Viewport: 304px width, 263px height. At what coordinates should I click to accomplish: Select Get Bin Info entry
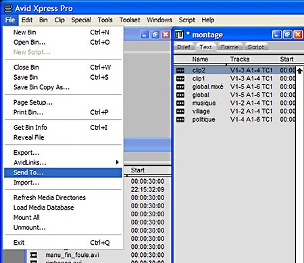click(x=63, y=127)
